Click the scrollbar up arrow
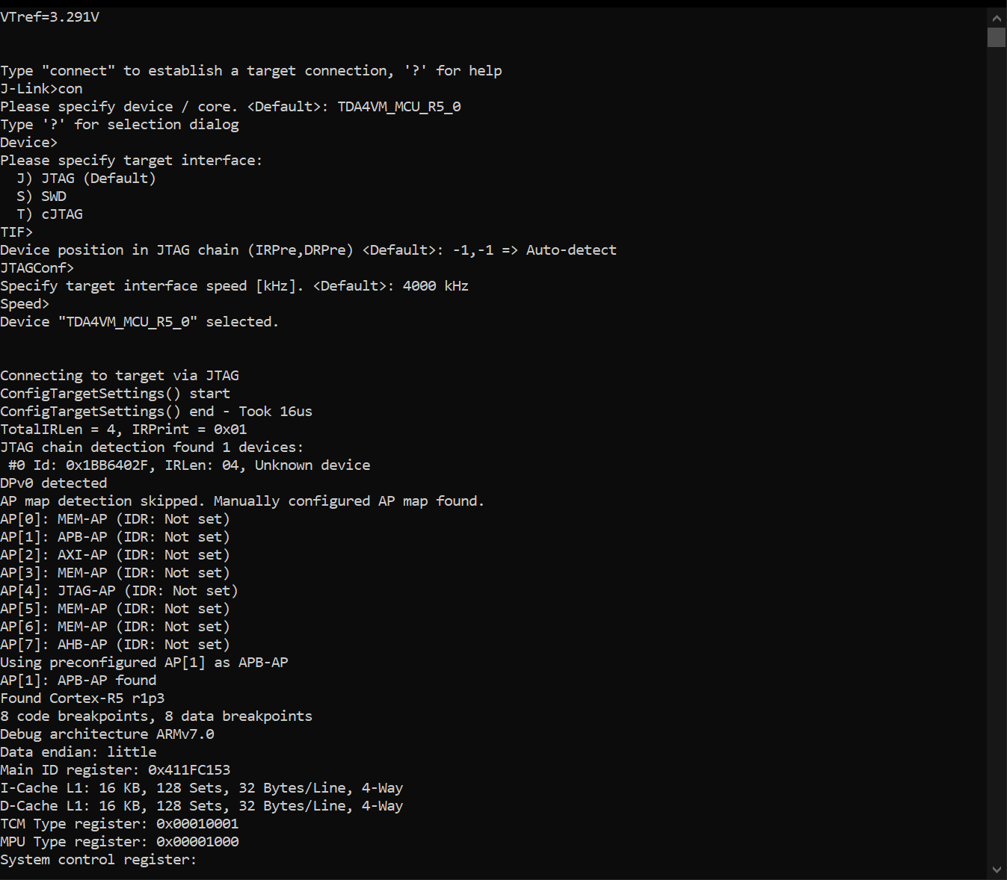Image resolution: width=1007 pixels, height=880 pixels. click(996, 18)
